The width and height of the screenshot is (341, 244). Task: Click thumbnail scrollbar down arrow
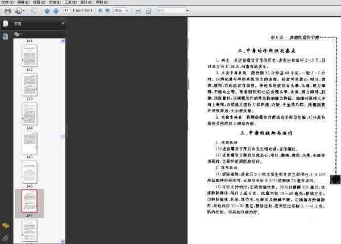(63, 241)
